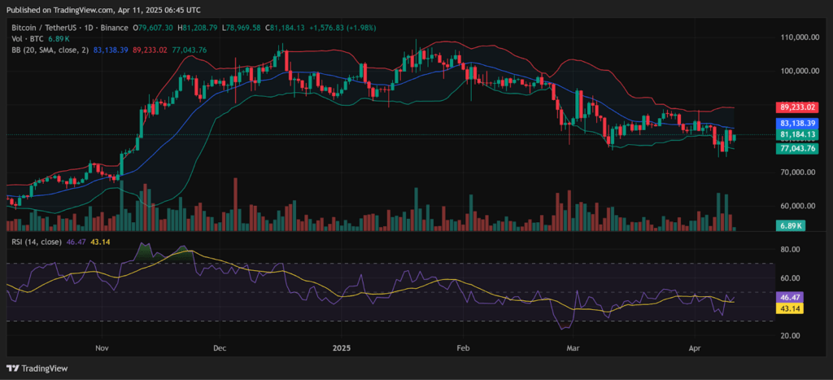Click the 100,000.00 price axis label
The image size is (833, 380).
tap(797, 71)
